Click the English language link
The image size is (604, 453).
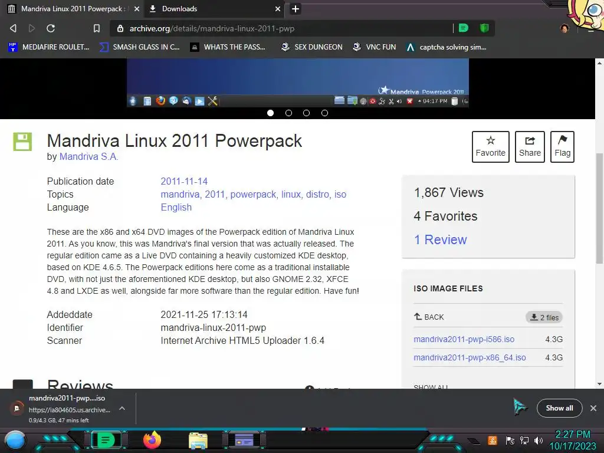point(176,207)
